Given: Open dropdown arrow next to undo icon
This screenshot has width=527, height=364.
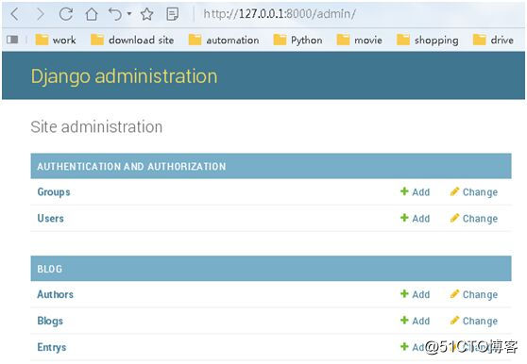Looking at the screenshot, I should coord(129,14).
